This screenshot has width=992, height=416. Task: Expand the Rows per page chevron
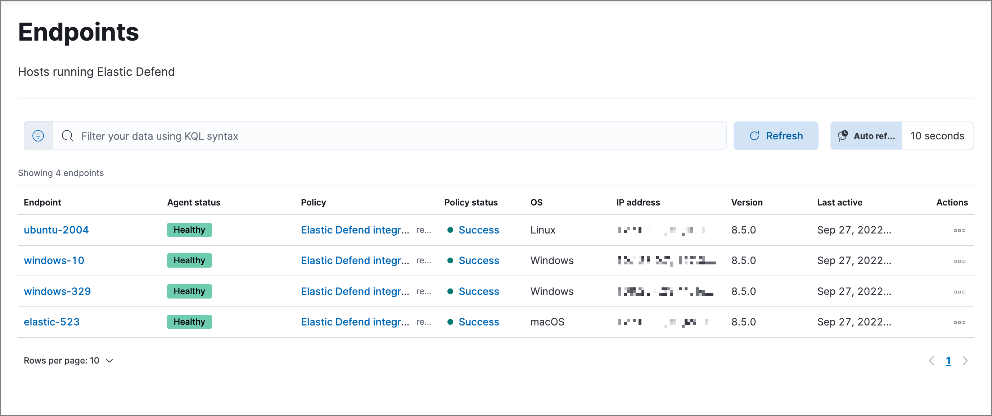click(x=109, y=361)
